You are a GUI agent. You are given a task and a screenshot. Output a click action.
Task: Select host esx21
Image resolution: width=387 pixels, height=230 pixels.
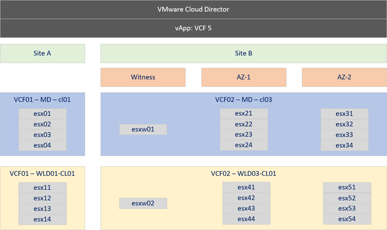[x=244, y=113]
